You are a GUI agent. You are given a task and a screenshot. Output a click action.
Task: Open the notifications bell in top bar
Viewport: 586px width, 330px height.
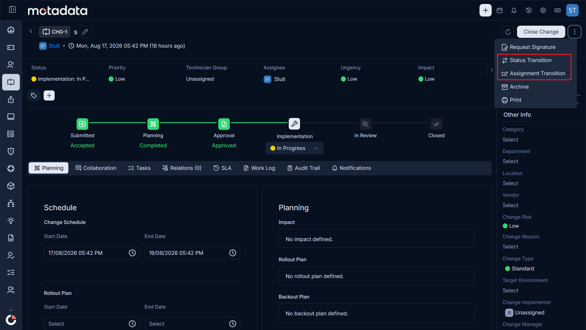point(514,10)
